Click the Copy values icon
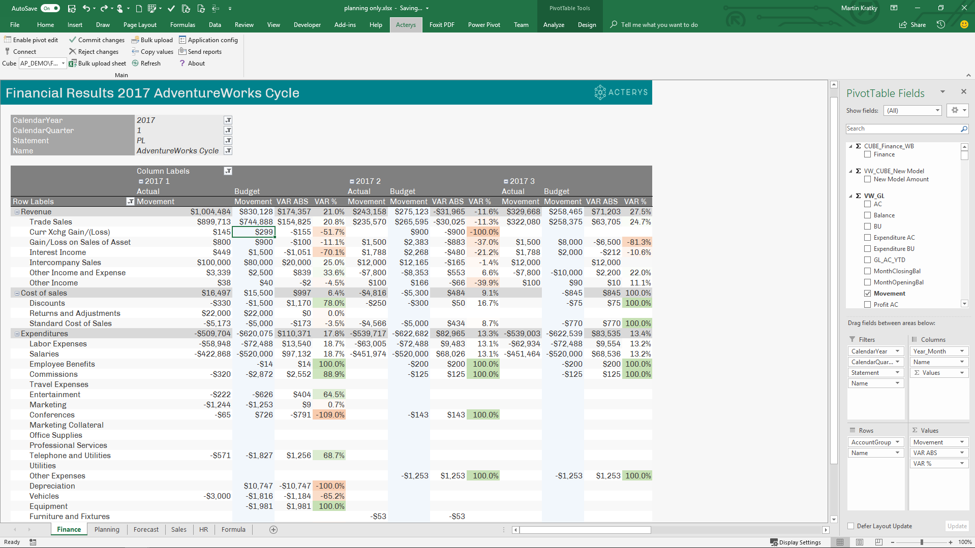 coord(135,51)
